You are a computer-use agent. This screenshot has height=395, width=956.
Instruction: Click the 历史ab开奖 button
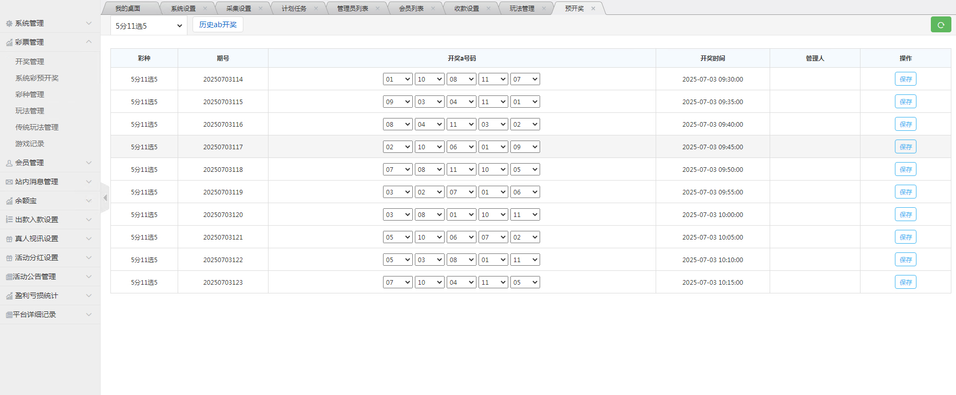218,25
